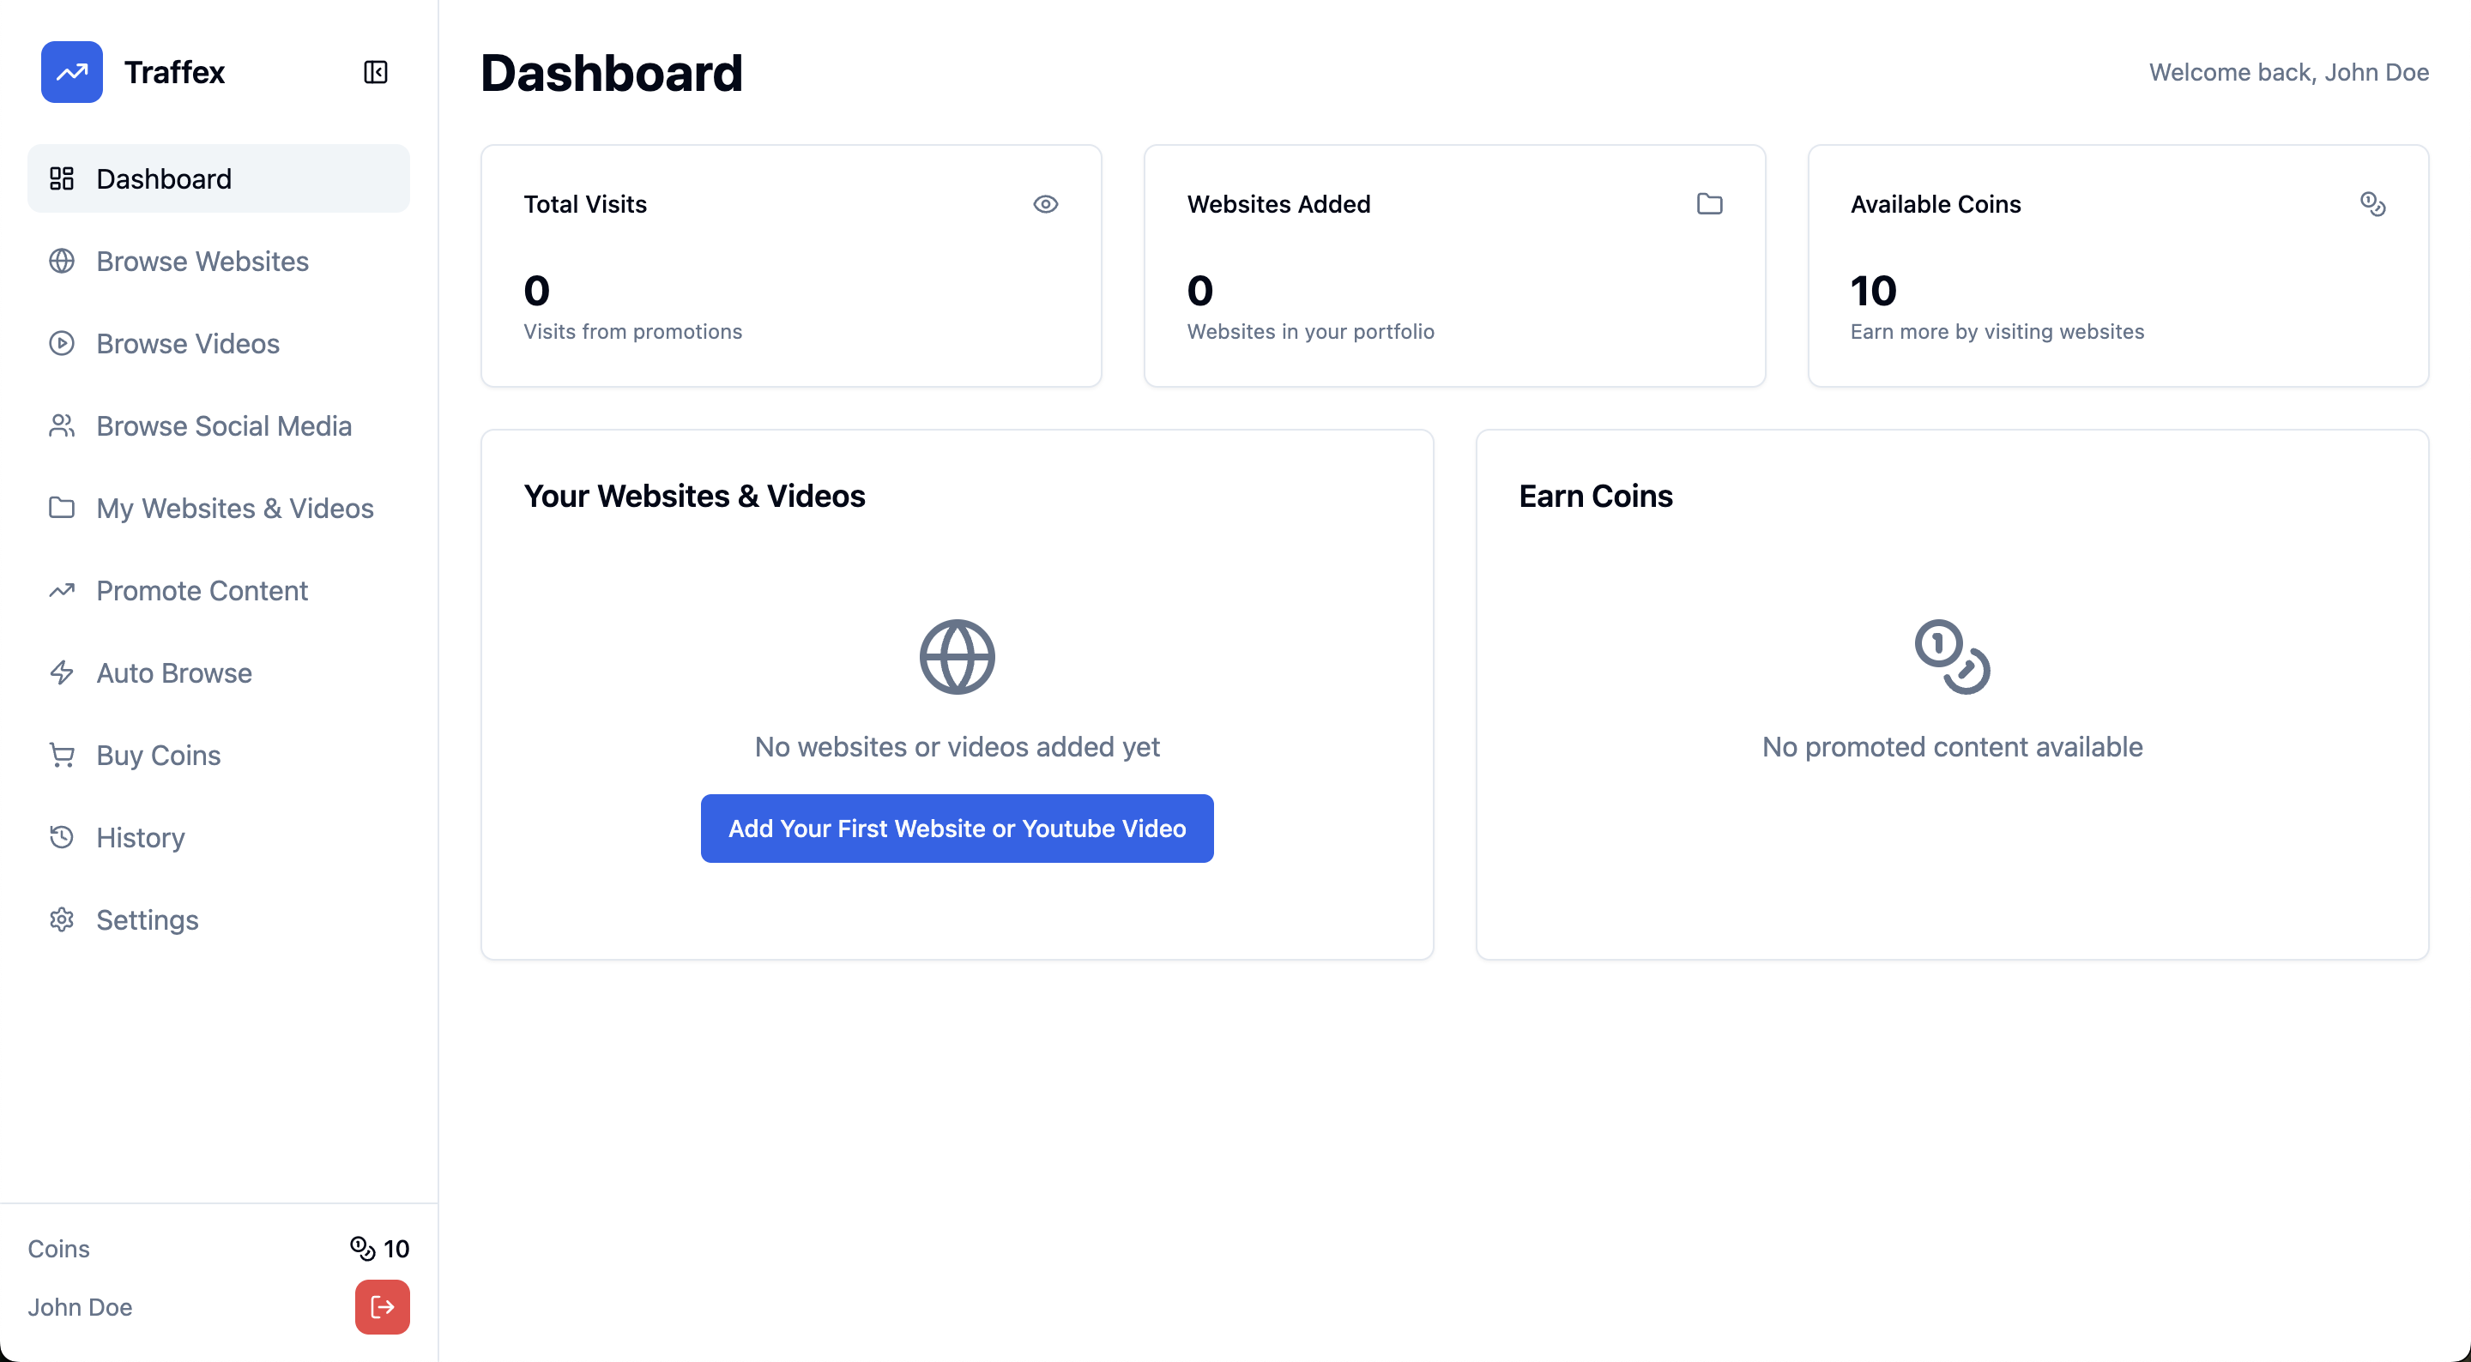Open Settings label in sidebar

pos(148,921)
